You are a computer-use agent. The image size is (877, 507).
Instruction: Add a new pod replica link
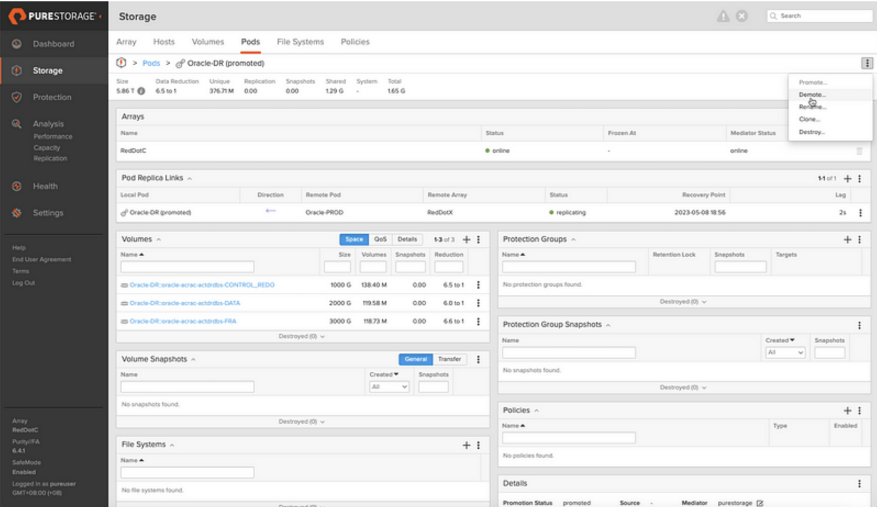coord(848,178)
